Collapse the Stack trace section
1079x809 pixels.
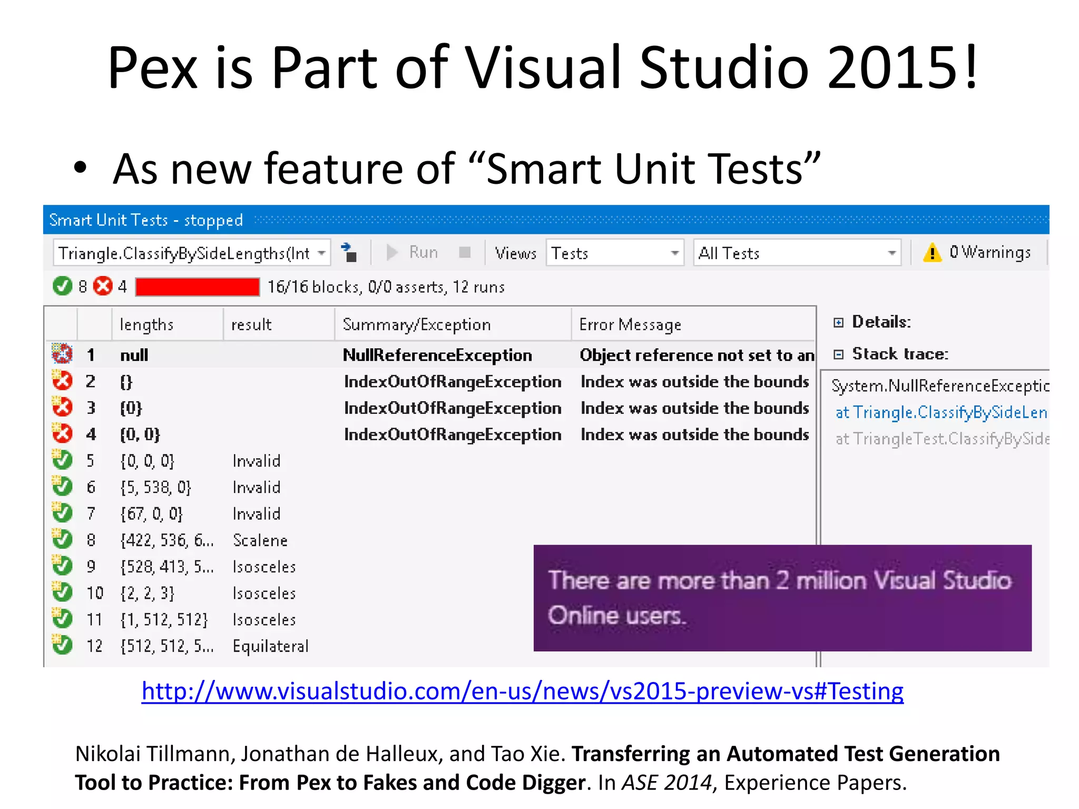838,354
